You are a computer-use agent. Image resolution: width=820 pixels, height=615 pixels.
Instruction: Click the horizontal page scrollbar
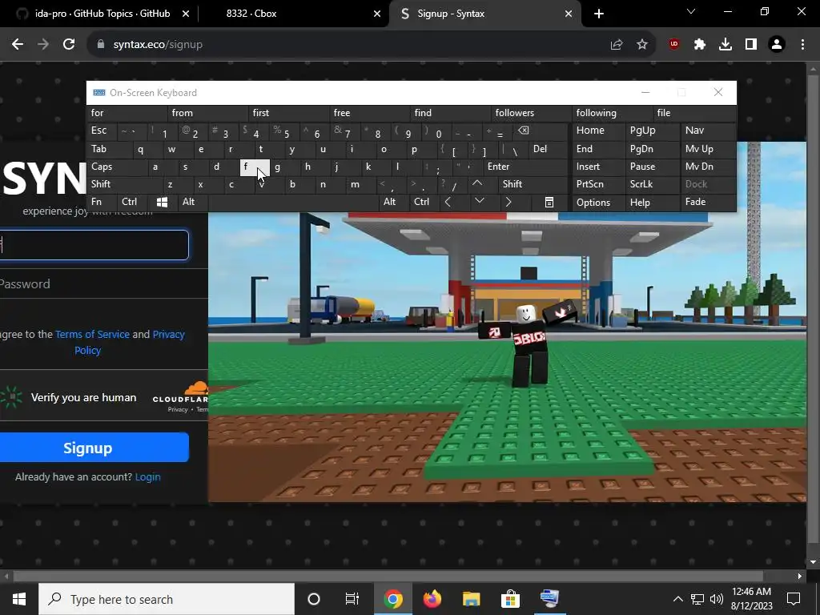click(388, 577)
